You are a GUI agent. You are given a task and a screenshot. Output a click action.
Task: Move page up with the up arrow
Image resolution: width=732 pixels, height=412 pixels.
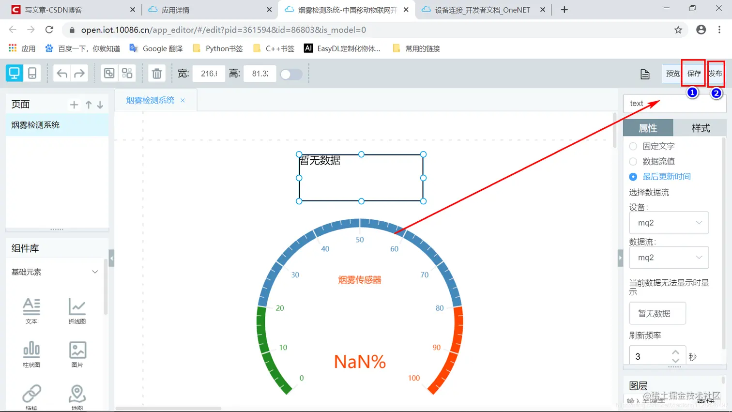(x=89, y=105)
